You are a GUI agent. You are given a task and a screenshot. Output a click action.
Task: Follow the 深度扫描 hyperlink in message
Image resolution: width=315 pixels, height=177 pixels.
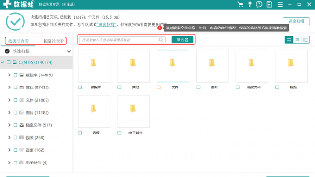[107, 25]
